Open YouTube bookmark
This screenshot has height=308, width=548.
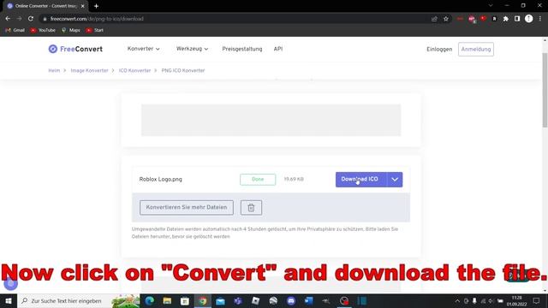pyautogui.click(x=43, y=31)
